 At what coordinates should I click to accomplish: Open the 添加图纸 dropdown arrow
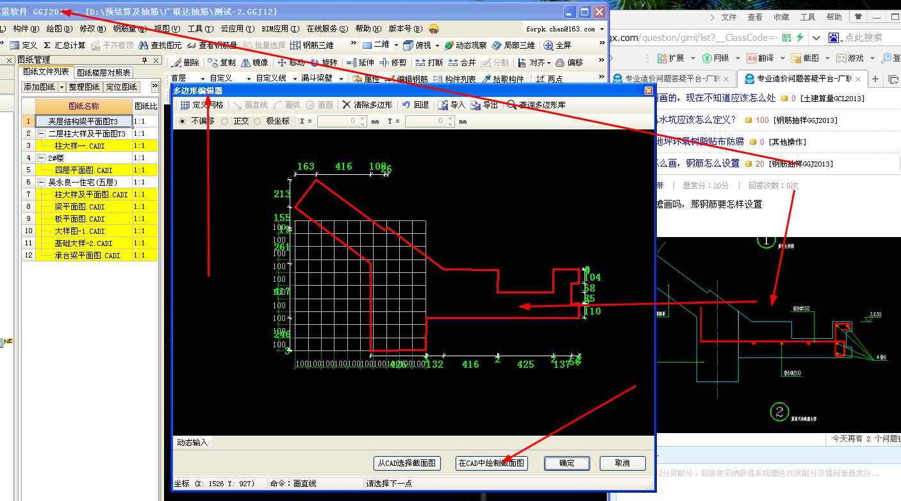[62, 87]
